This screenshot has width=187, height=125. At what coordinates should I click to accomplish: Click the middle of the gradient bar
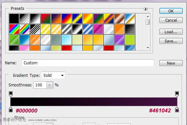point(94,102)
